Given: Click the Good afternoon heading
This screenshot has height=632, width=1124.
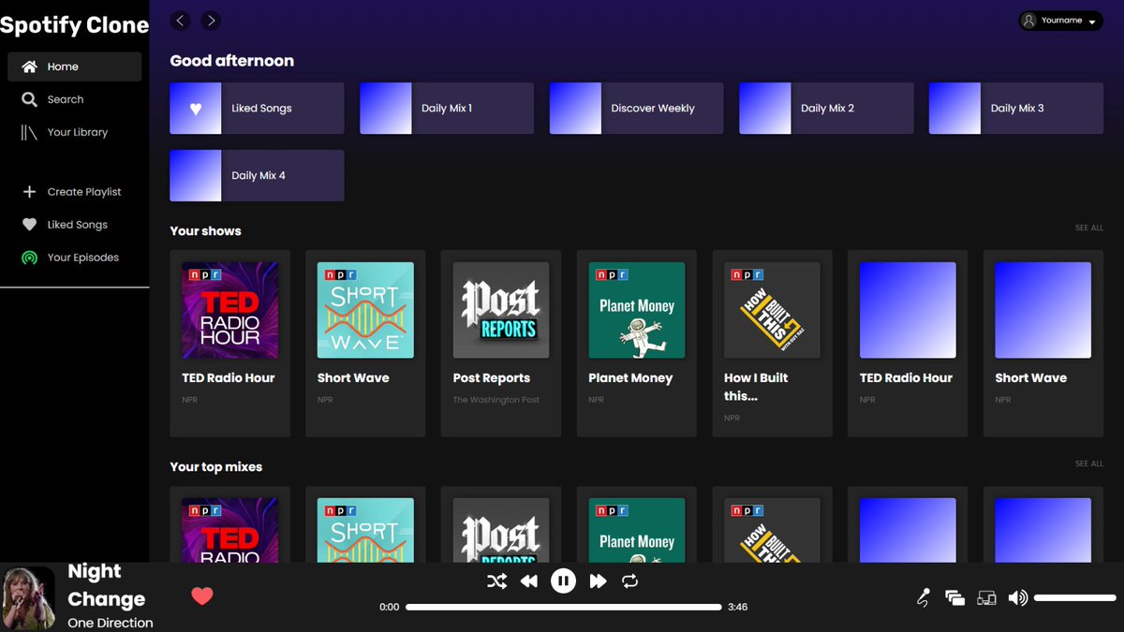Looking at the screenshot, I should 232,61.
